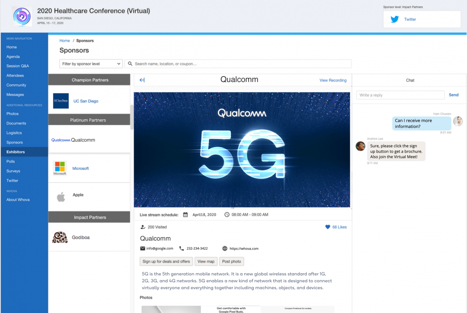
Task: Click the conference logo in top left
Action: (x=22, y=17)
